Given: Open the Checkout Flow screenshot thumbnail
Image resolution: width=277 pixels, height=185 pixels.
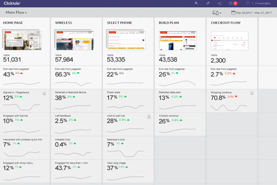Looking at the screenshot, I should tap(230, 40).
